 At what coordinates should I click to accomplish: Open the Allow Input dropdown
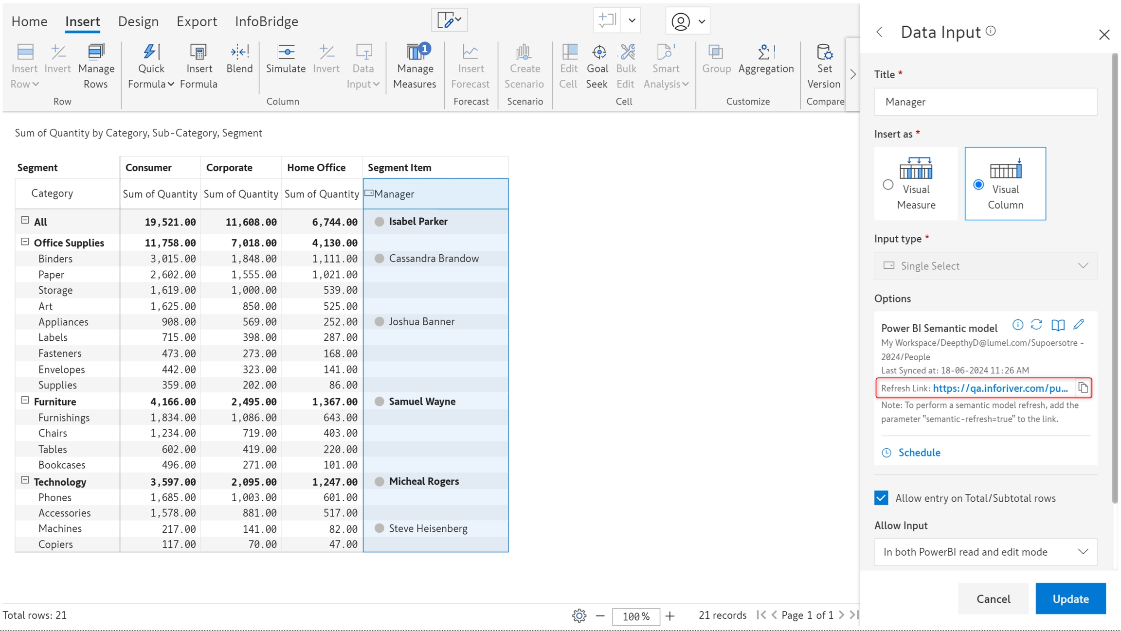(985, 552)
